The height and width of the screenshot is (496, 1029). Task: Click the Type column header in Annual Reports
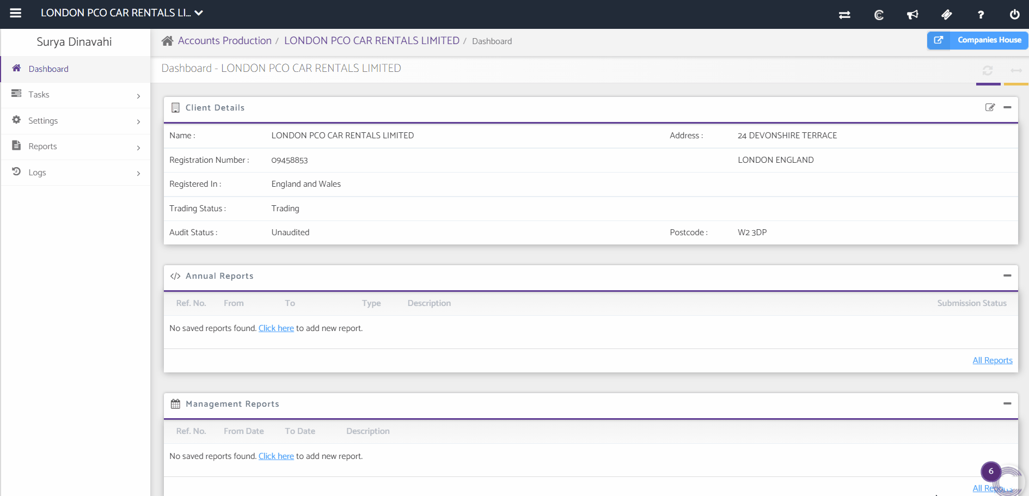point(371,303)
